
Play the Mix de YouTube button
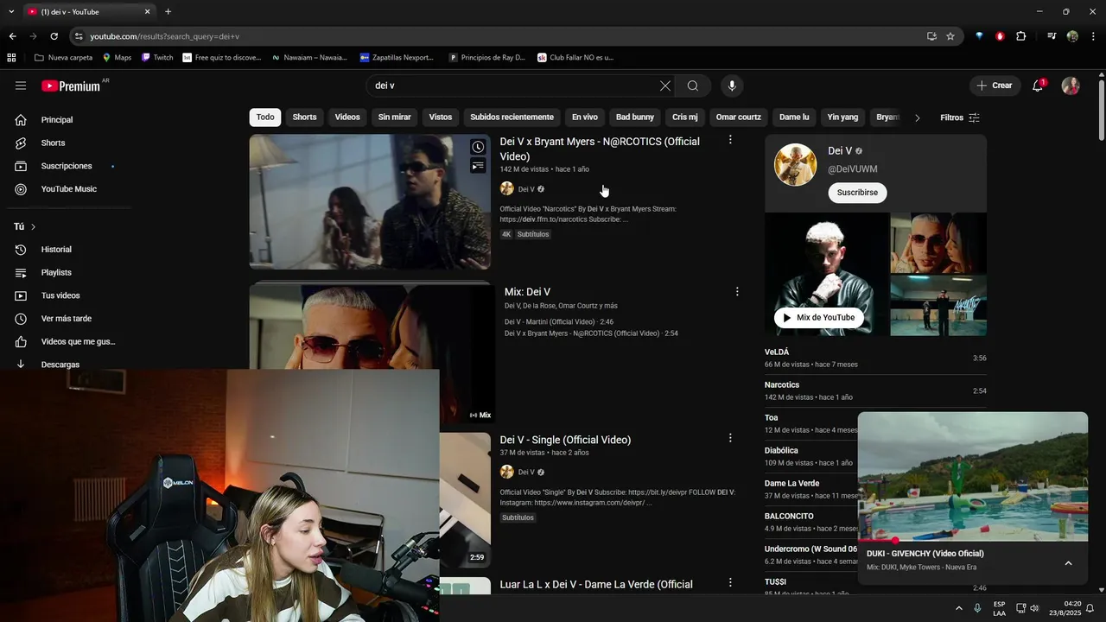coord(818,317)
